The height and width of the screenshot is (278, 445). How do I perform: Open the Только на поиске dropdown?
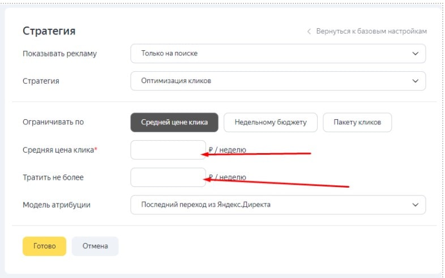pyautogui.click(x=277, y=54)
